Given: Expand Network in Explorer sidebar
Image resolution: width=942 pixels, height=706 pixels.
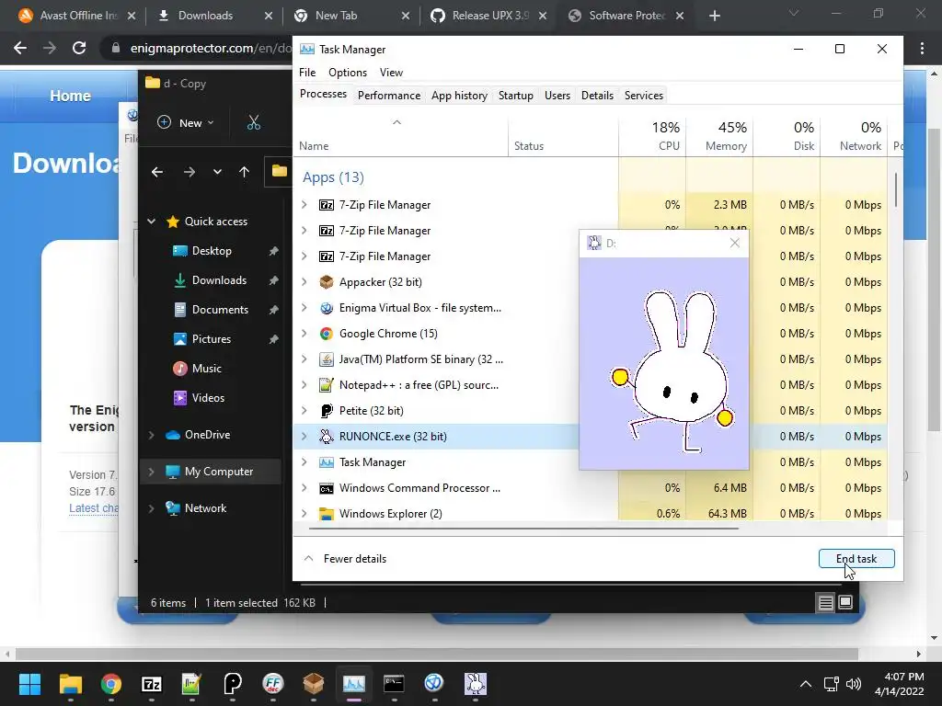Looking at the screenshot, I should tap(152, 508).
